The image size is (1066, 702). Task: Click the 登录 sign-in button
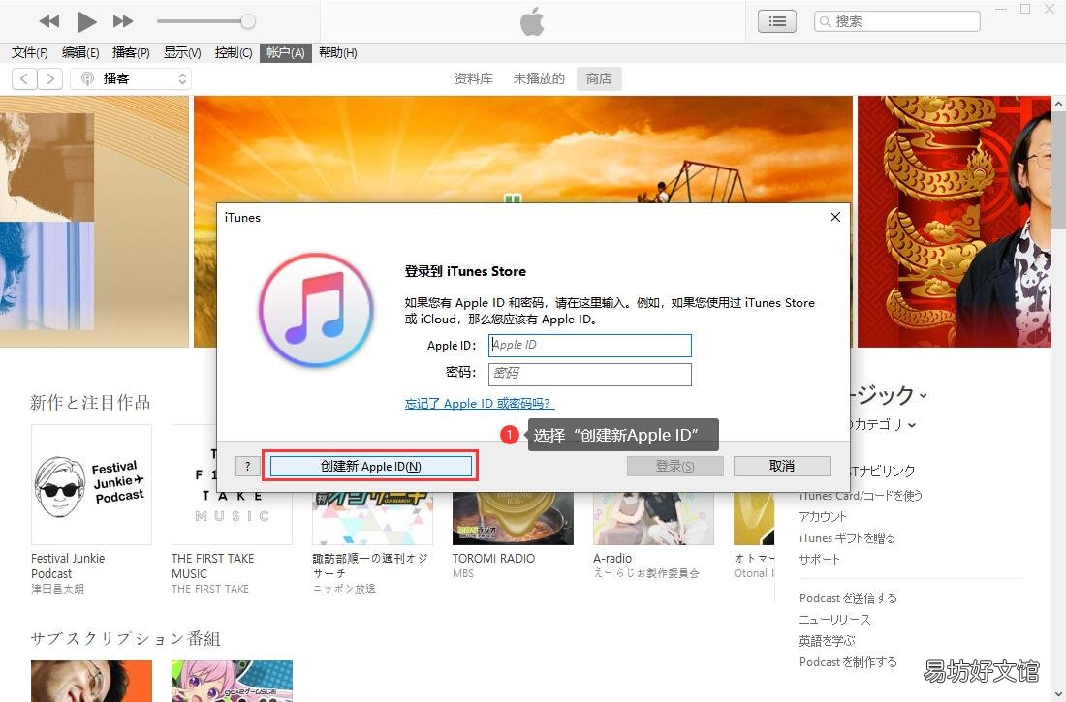click(675, 466)
